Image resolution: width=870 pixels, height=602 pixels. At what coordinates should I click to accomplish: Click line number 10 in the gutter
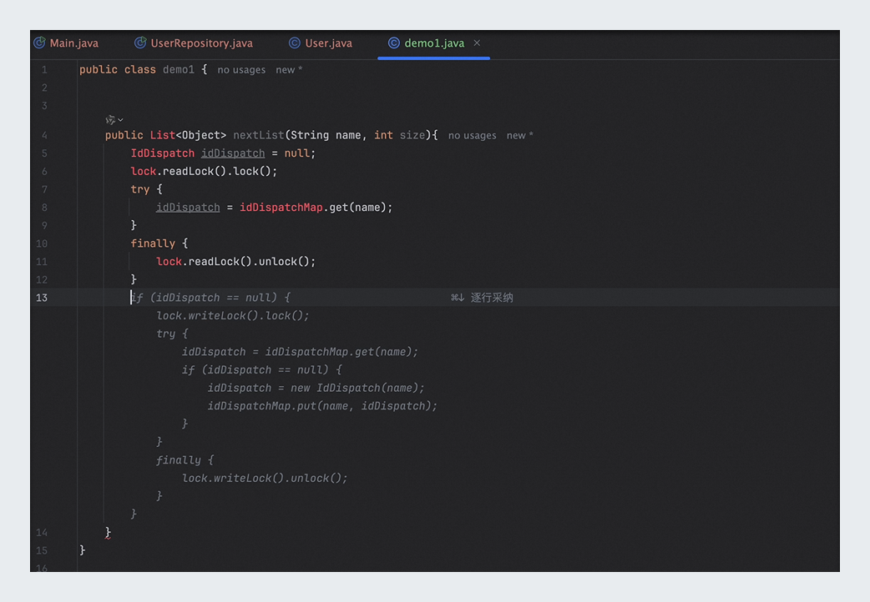pyautogui.click(x=42, y=243)
